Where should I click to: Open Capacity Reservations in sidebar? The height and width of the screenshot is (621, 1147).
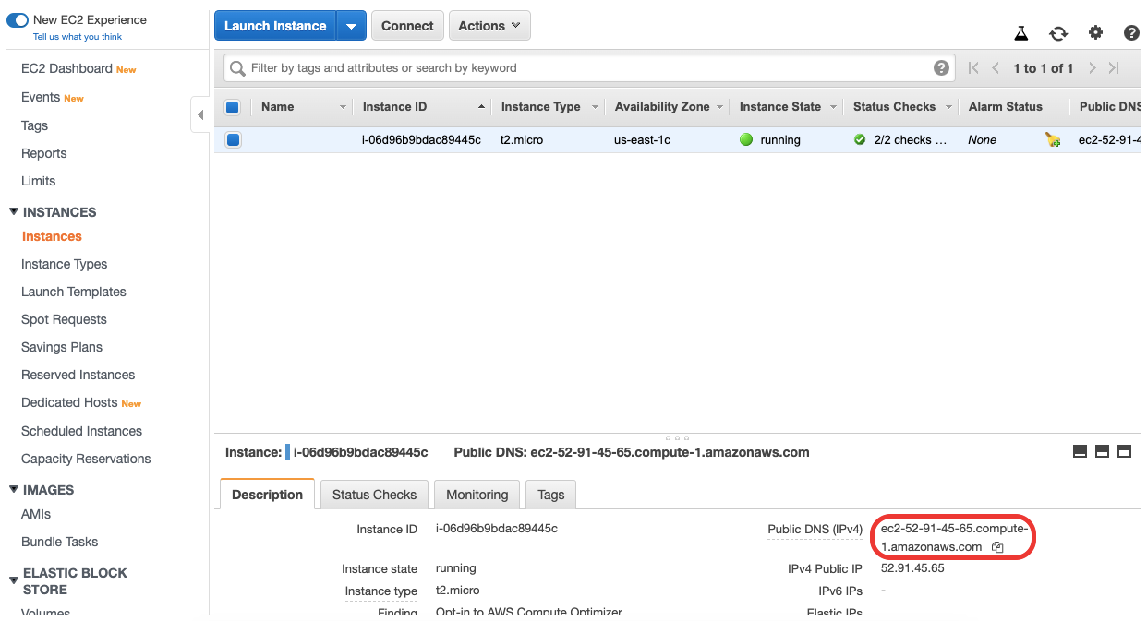tap(86, 459)
